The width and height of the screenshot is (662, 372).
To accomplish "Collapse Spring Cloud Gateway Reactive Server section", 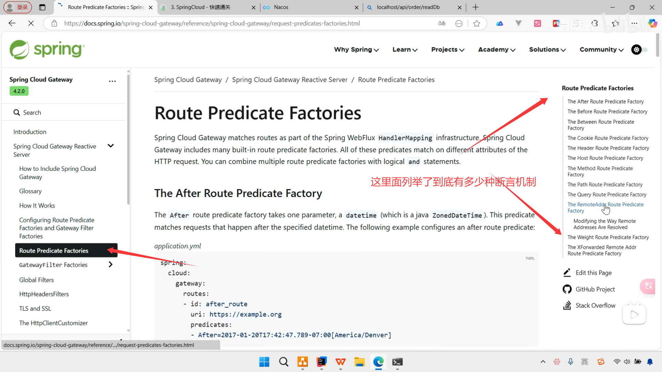I will pos(111,146).
